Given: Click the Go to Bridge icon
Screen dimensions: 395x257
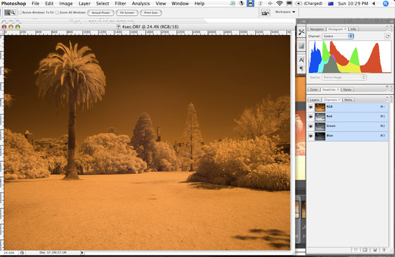Looking at the screenshot, I should pos(266,12).
